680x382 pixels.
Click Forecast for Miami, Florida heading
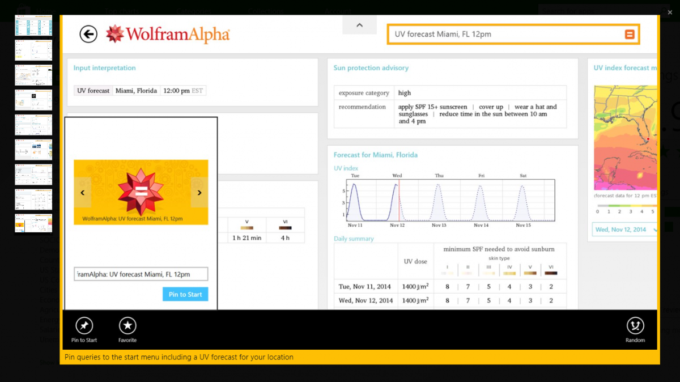pos(376,155)
